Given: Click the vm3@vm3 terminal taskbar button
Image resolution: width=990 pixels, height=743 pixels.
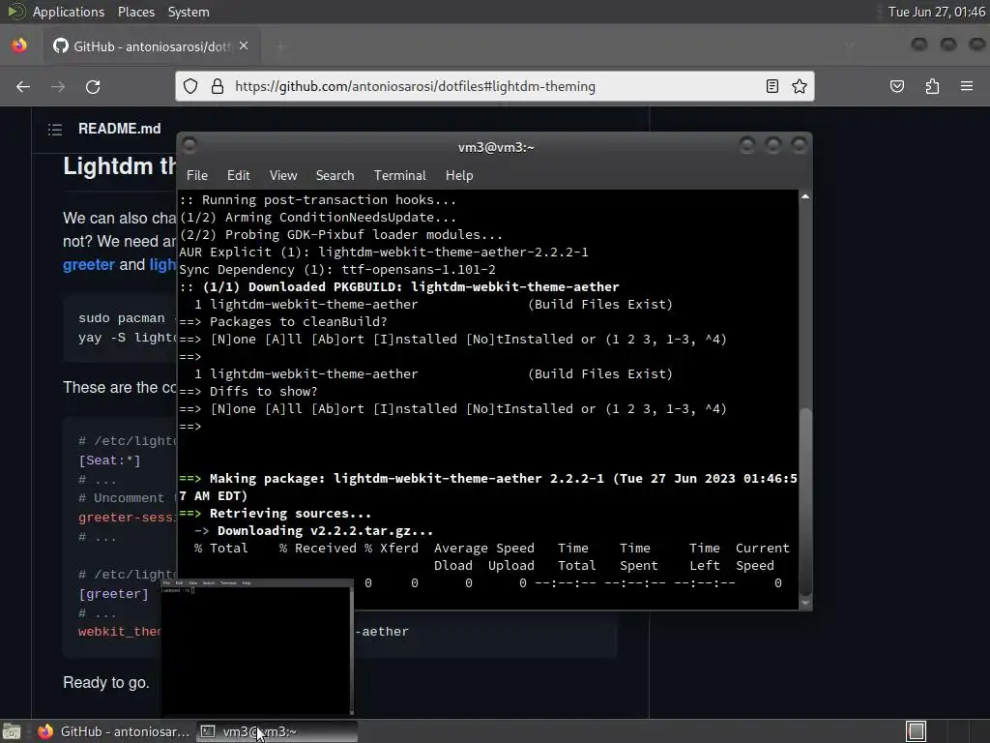Looking at the screenshot, I should pyautogui.click(x=277, y=731).
